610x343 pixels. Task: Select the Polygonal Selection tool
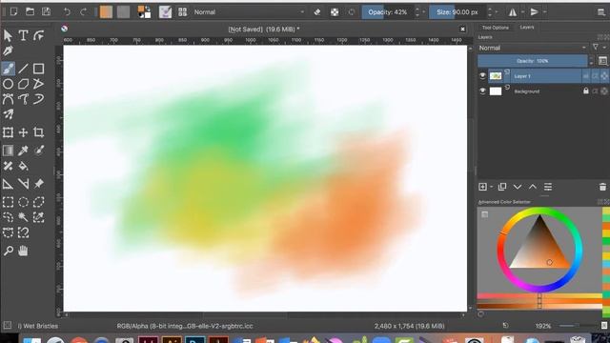(38, 202)
